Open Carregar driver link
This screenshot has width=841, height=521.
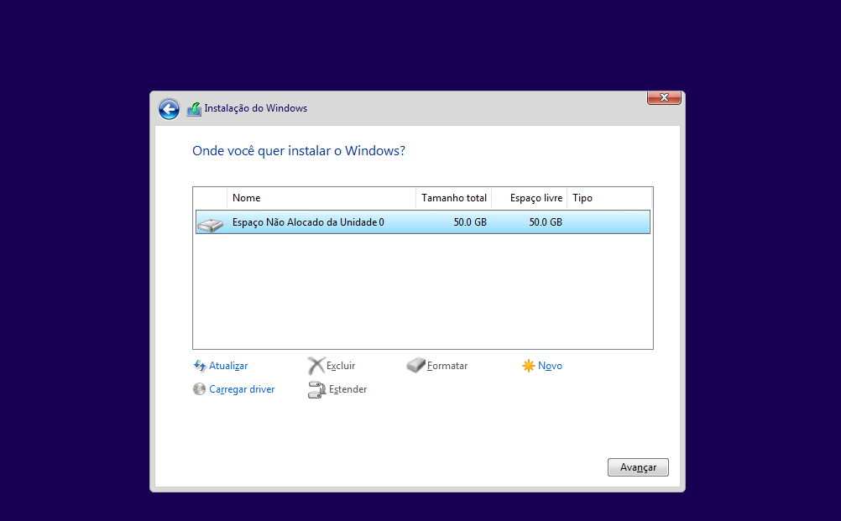point(242,389)
